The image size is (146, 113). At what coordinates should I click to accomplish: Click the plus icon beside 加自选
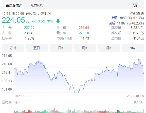click(x=132, y=14)
